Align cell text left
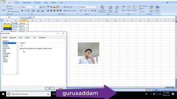Image resolution: width=177 pixels, height=99 pixels. [48, 11]
